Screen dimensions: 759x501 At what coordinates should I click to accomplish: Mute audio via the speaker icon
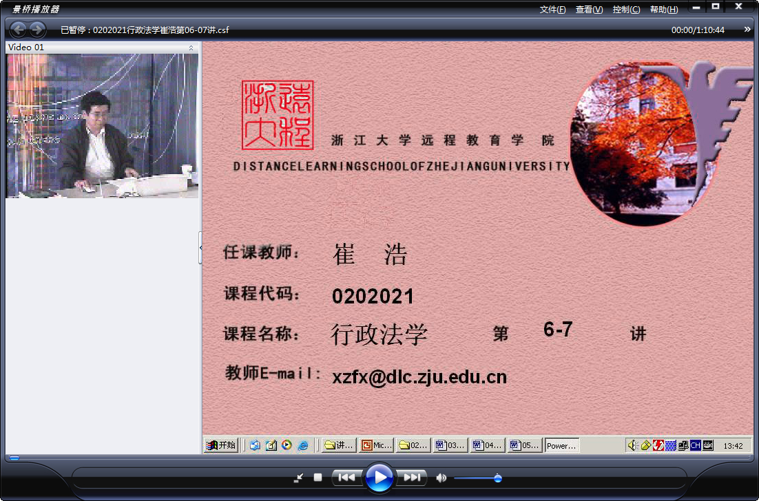pyautogui.click(x=441, y=478)
